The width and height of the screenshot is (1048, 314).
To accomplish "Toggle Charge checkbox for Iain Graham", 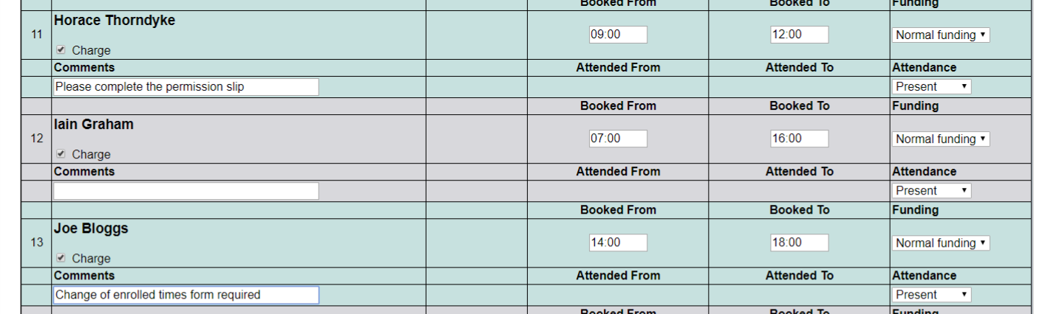I will (61, 154).
